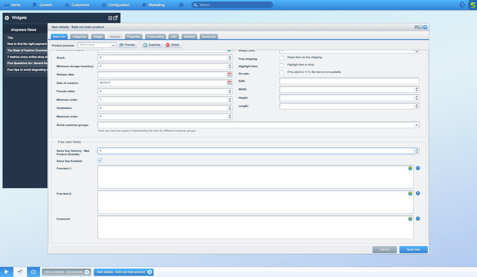Screen dimensions: 477x277
Task: Close the Item details taskbar entry
Action: pos(149,272)
